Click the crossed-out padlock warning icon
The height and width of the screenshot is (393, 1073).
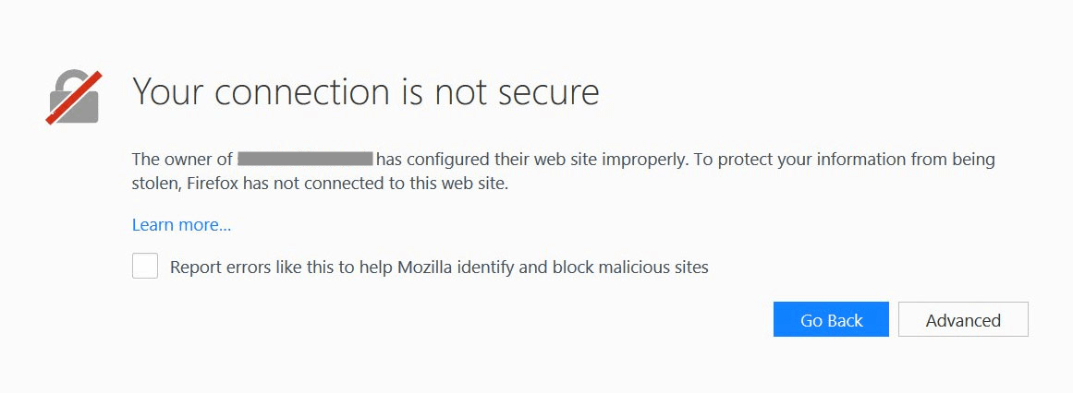click(74, 97)
